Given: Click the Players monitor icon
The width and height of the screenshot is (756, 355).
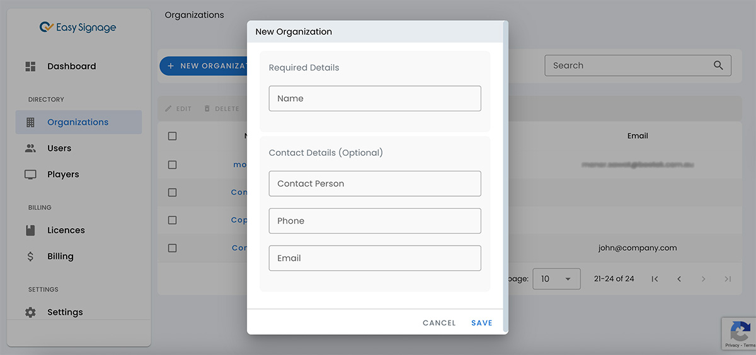Looking at the screenshot, I should tap(30, 175).
